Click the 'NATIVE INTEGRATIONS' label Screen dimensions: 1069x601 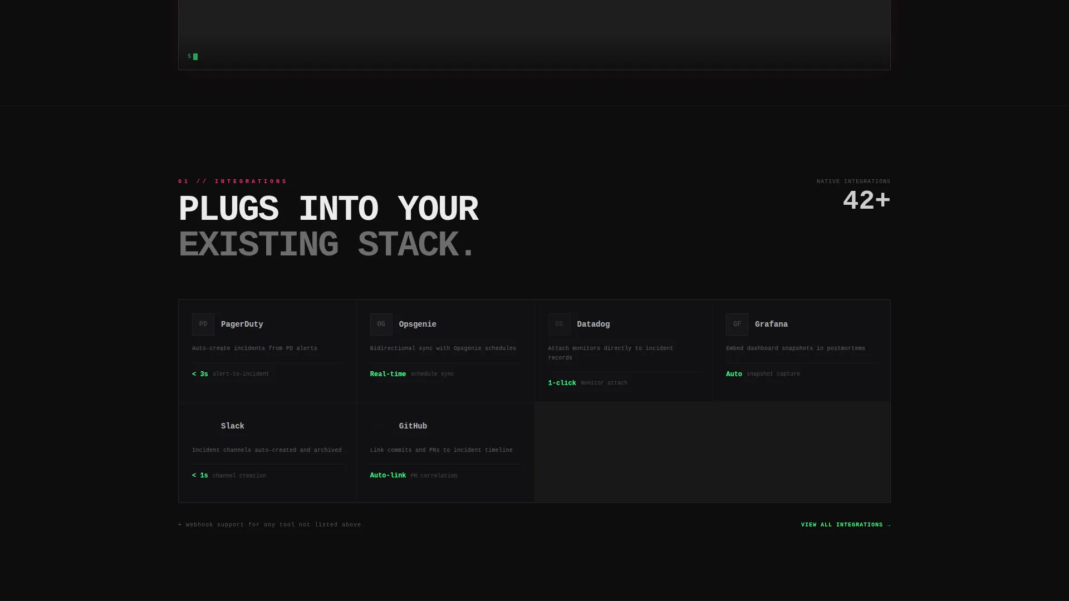click(854, 181)
